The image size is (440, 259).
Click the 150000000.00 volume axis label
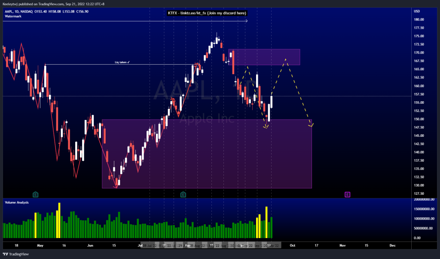(424, 209)
